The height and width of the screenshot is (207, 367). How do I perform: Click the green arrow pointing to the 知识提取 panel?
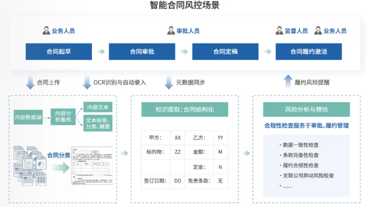(124, 153)
